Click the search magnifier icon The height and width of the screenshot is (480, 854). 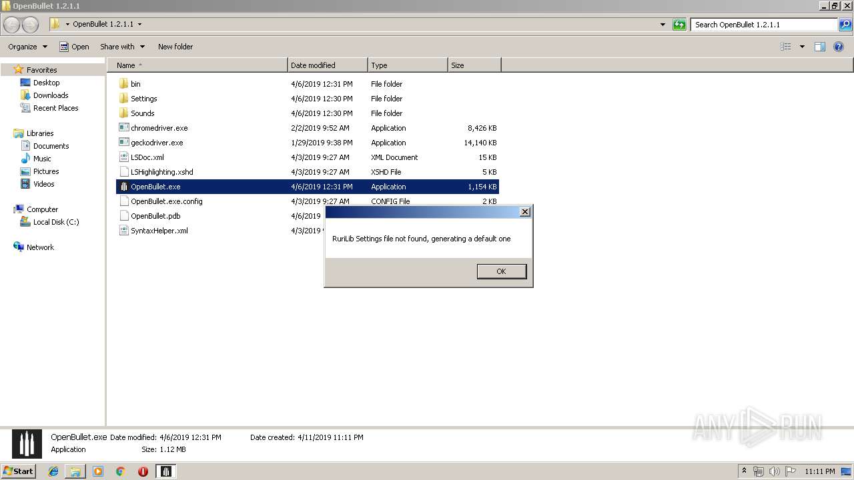[845, 25]
